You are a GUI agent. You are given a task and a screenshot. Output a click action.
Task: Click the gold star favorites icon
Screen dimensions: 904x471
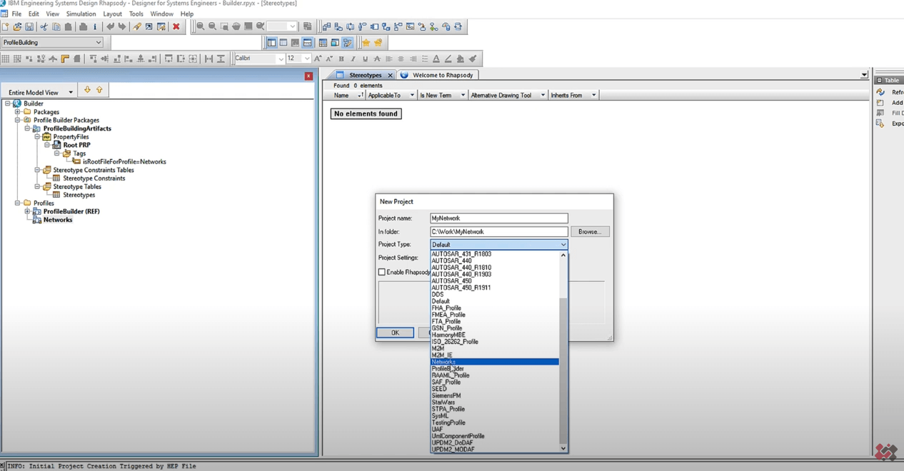click(x=366, y=43)
